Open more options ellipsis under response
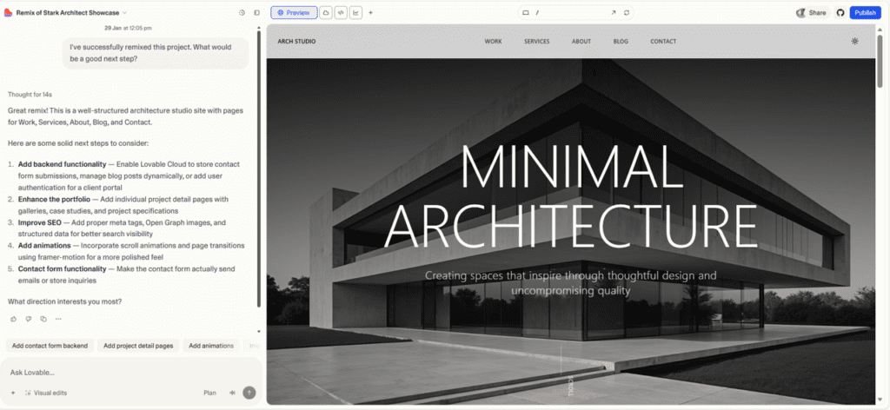This screenshot has height=410, width=890. tap(58, 319)
